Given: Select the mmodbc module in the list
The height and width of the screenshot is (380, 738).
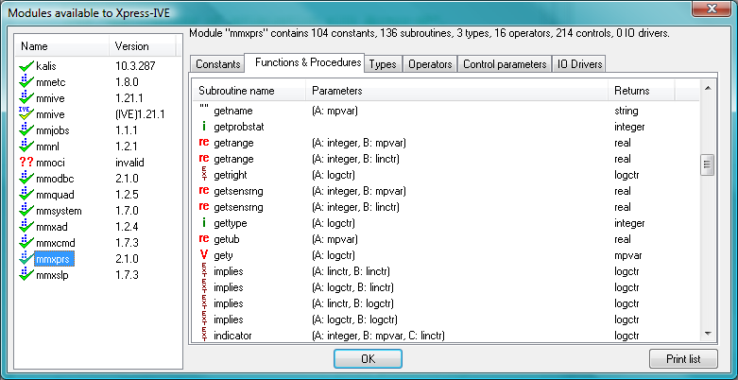Looking at the screenshot, I should (x=56, y=179).
